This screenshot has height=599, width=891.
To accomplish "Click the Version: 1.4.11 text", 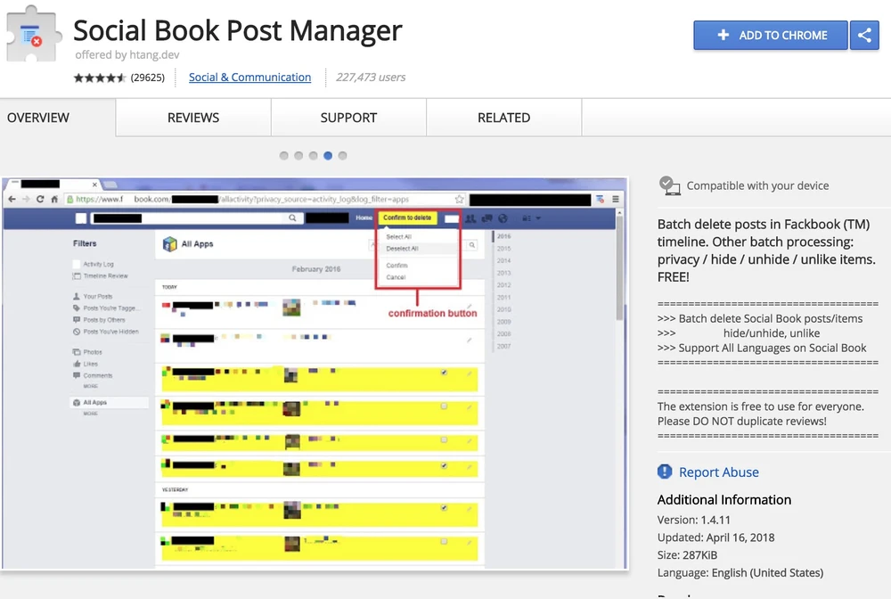I will point(694,520).
